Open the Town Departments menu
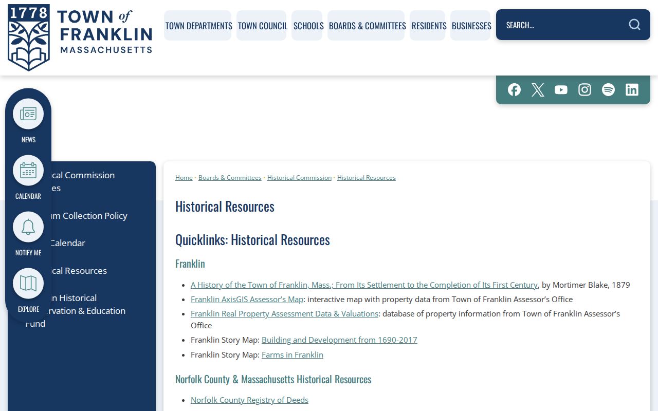The height and width of the screenshot is (411, 658). [198, 26]
